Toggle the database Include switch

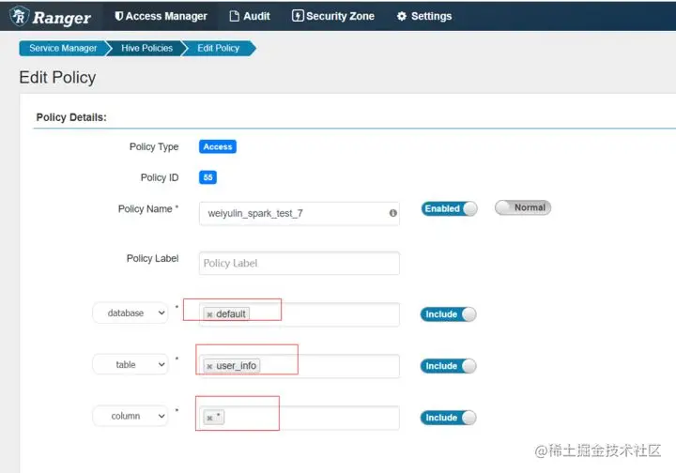(449, 314)
